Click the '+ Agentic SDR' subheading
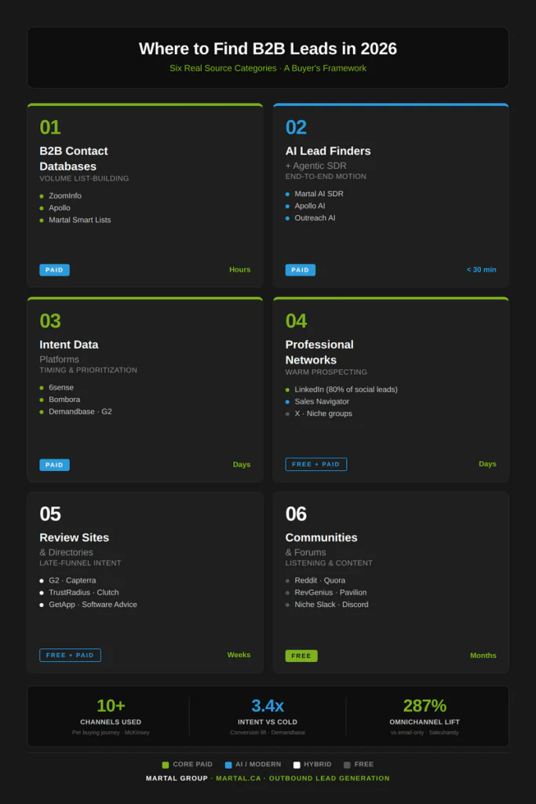The image size is (536, 804). pos(315,166)
